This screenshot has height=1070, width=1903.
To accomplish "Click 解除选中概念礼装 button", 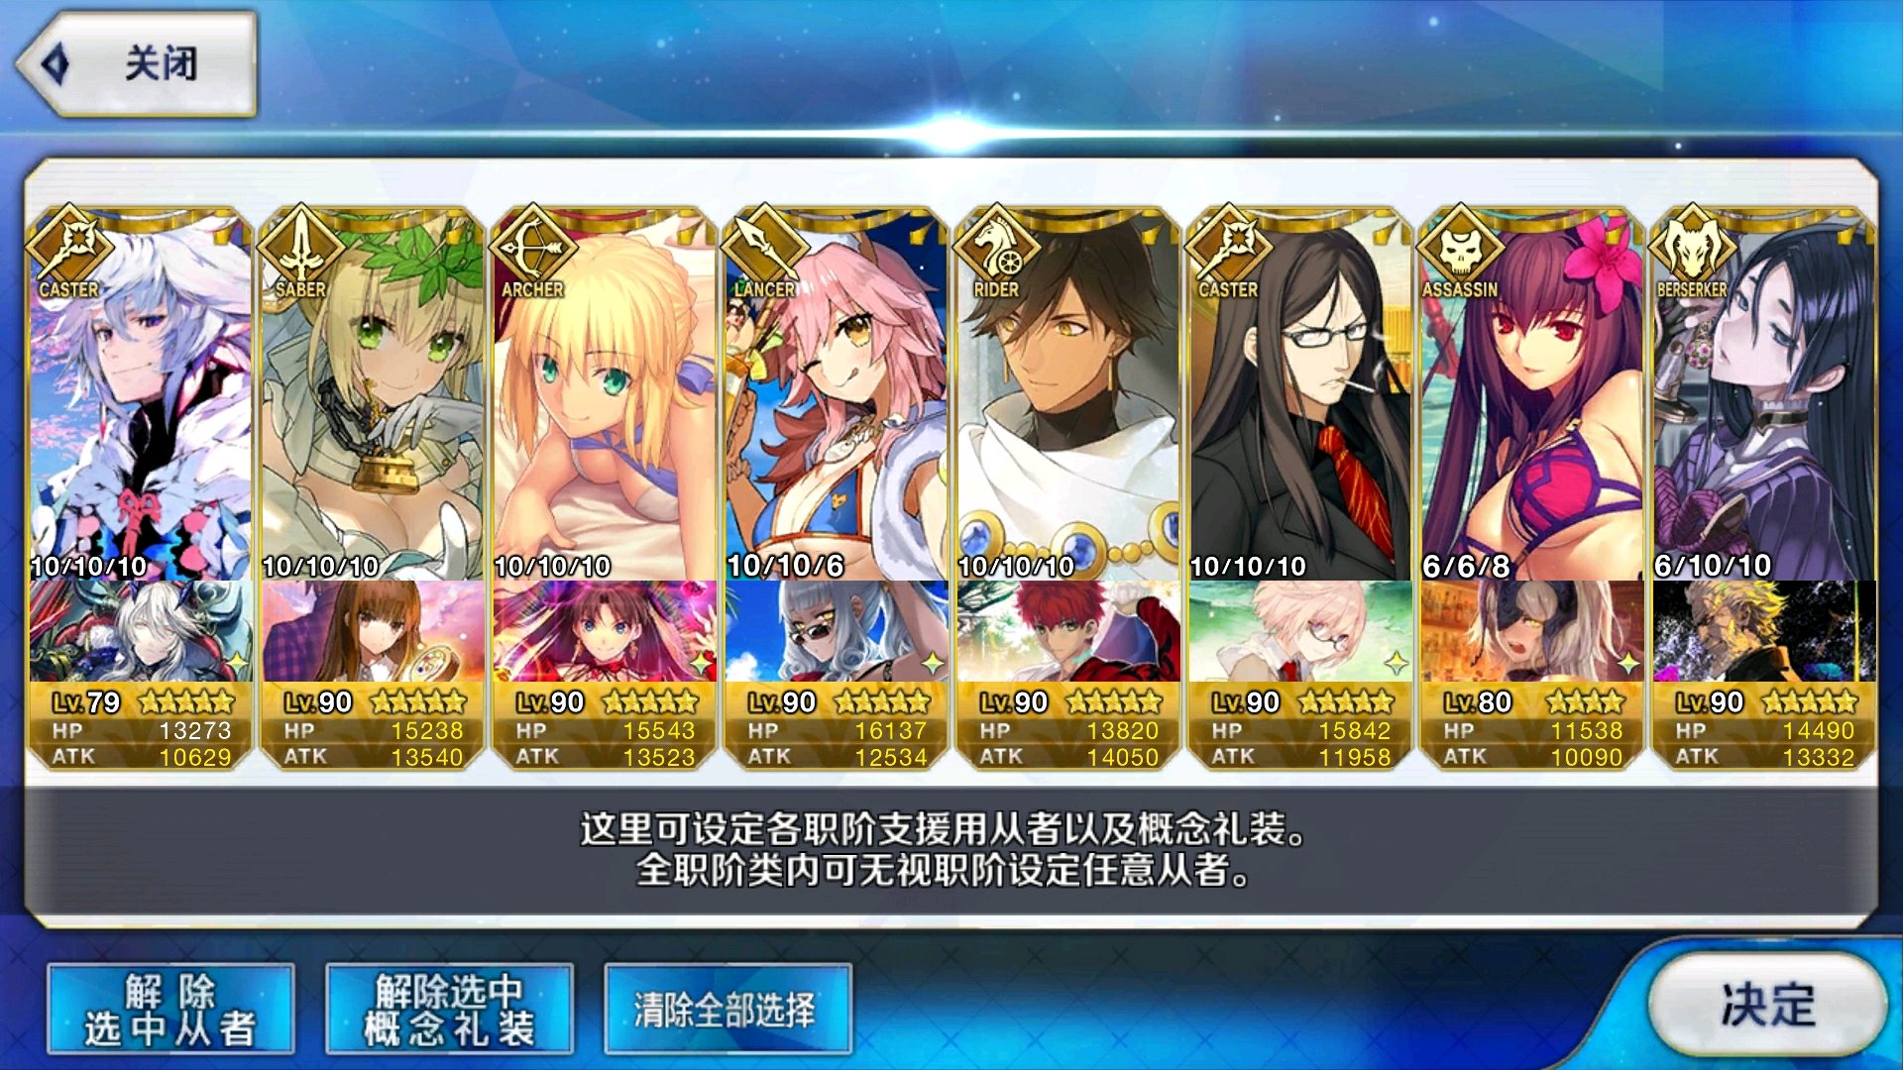I will [449, 1009].
